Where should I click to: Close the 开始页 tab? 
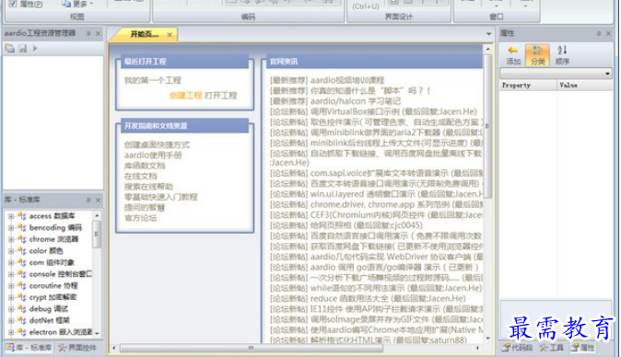[x=170, y=35]
